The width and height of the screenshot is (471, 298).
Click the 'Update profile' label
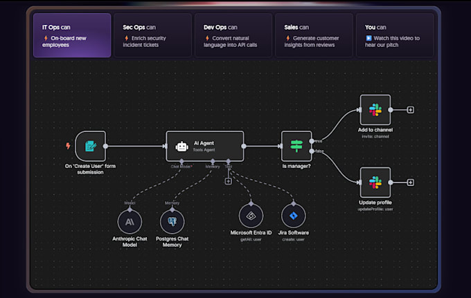point(375,203)
